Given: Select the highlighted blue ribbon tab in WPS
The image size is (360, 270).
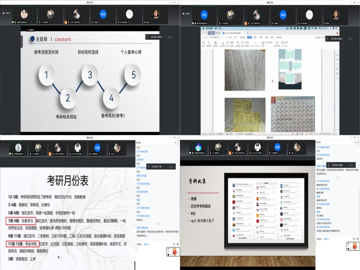Looking at the screenshot, I should coord(249,37).
